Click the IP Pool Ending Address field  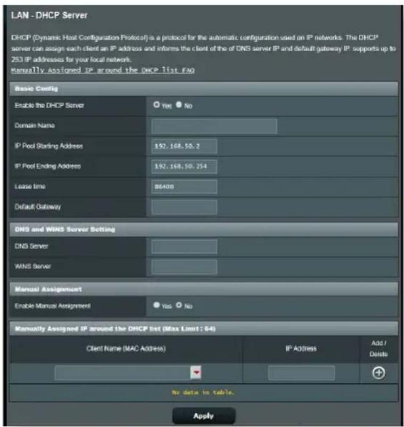tap(184, 166)
